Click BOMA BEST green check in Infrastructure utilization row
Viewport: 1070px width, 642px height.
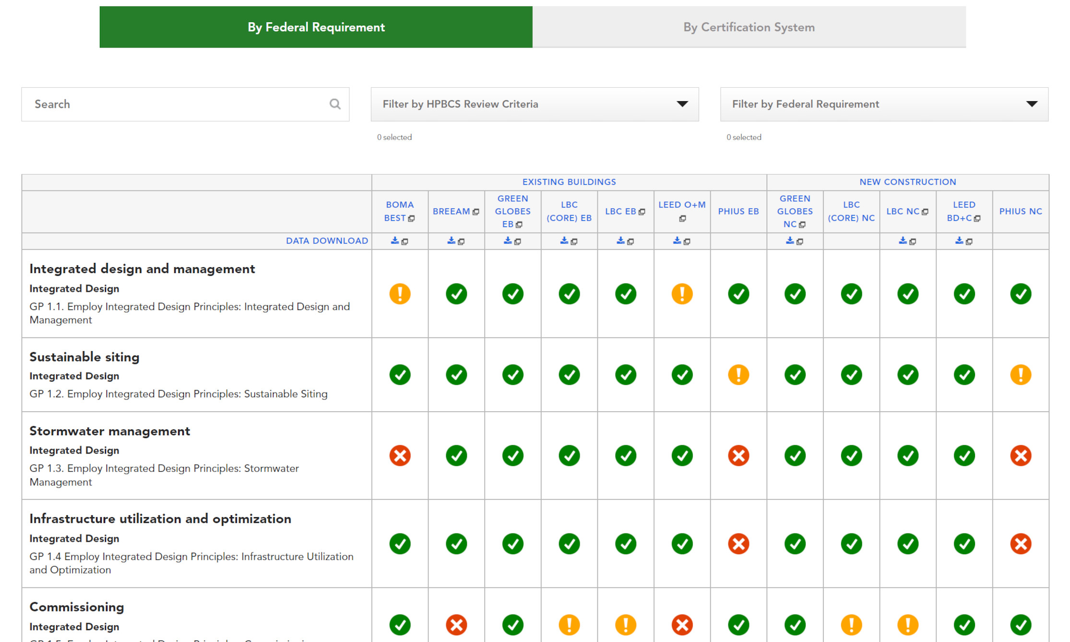tap(400, 544)
